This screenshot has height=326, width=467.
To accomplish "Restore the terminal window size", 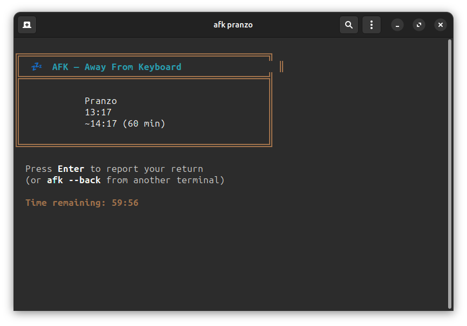I will click(419, 25).
